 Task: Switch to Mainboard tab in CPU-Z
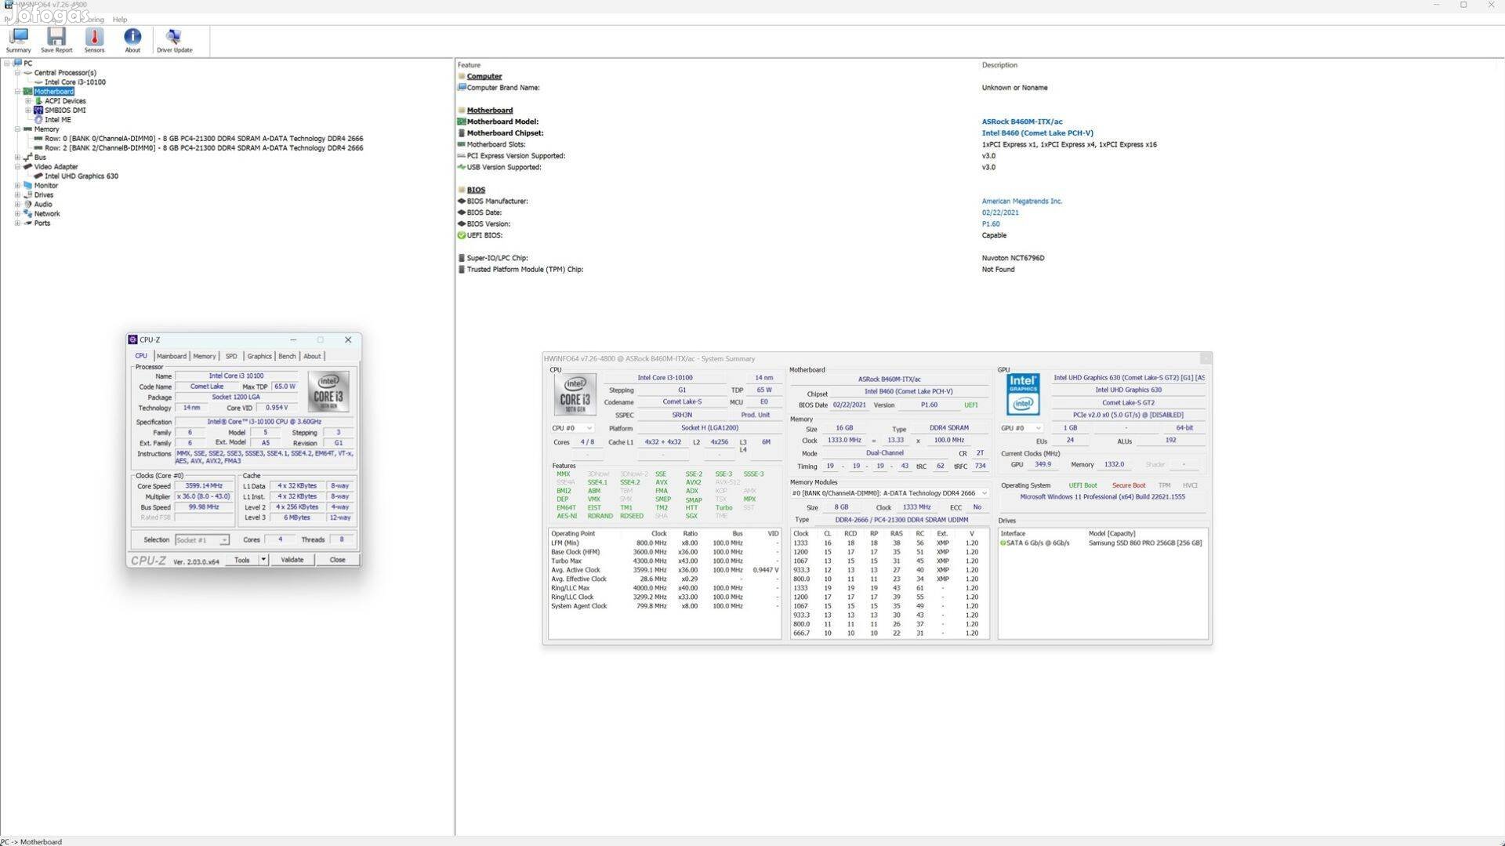coord(171,357)
